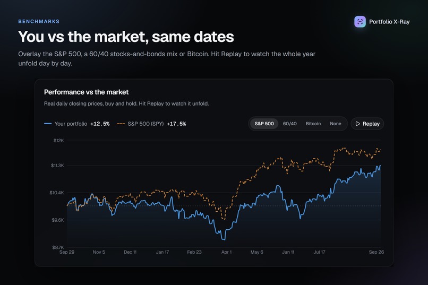This screenshot has width=428, height=285.
Task: Click the 'BENCHMARKS' section label
Action: [x=39, y=21]
